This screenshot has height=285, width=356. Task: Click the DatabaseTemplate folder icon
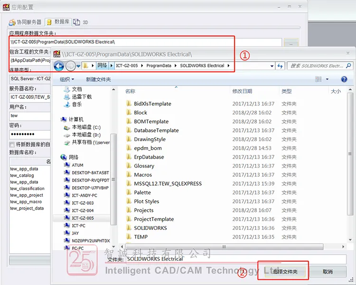[x=129, y=130]
